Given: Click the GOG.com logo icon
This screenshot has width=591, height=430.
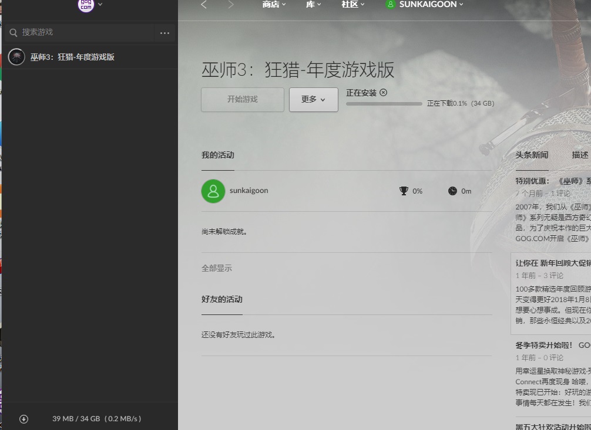Looking at the screenshot, I should (86, 5).
